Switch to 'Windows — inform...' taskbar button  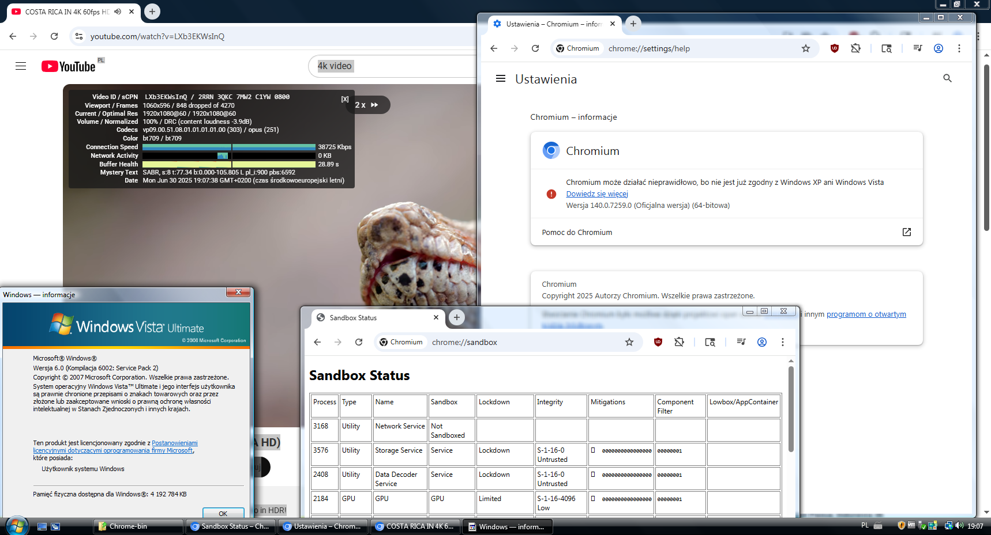[507, 526]
